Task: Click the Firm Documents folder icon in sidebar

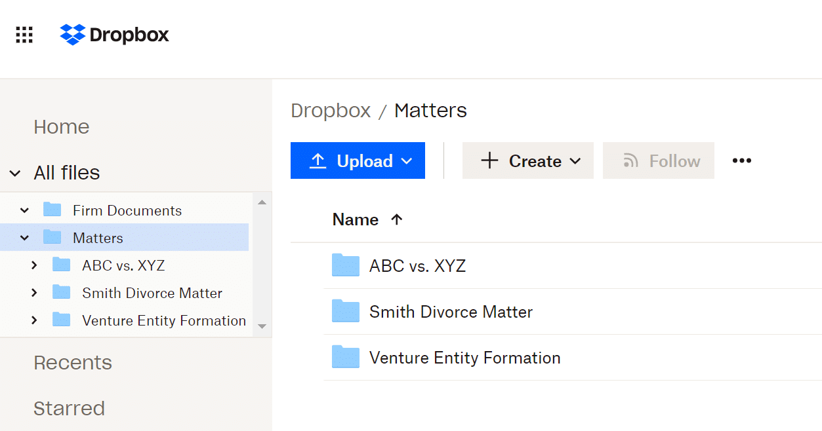Action: click(x=52, y=210)
